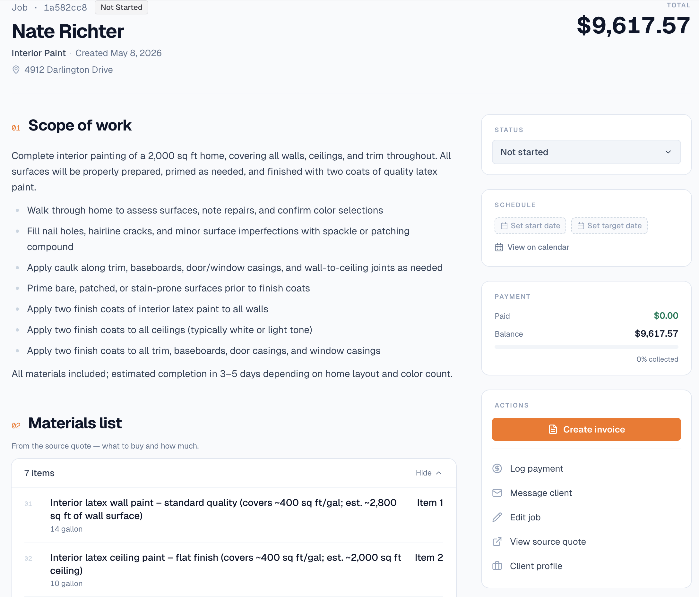
Task: Click the briefcase icon for Client profile
Action: (497, 566)
